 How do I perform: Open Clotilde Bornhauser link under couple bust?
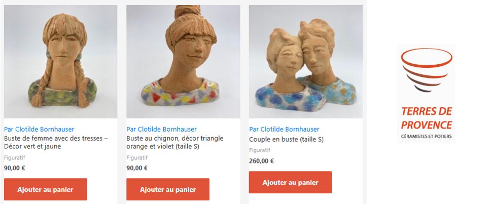coord(285,129)
